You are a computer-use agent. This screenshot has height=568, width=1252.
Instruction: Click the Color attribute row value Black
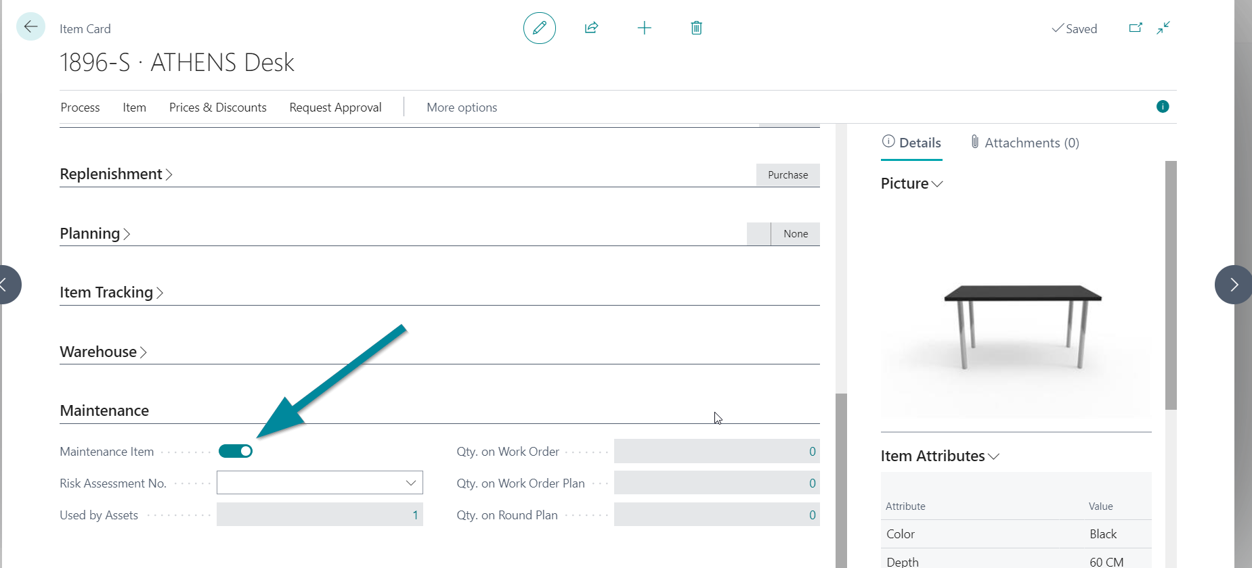[1103, 534]
